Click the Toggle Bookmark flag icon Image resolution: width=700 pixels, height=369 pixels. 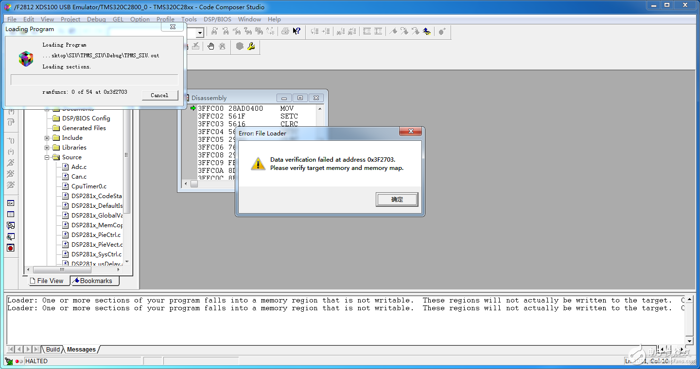[x=394, y=31]
